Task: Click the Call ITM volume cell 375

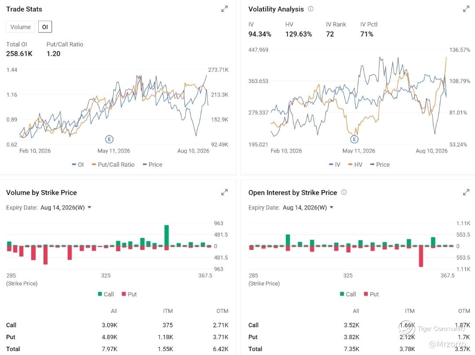Action: (168, 325)
